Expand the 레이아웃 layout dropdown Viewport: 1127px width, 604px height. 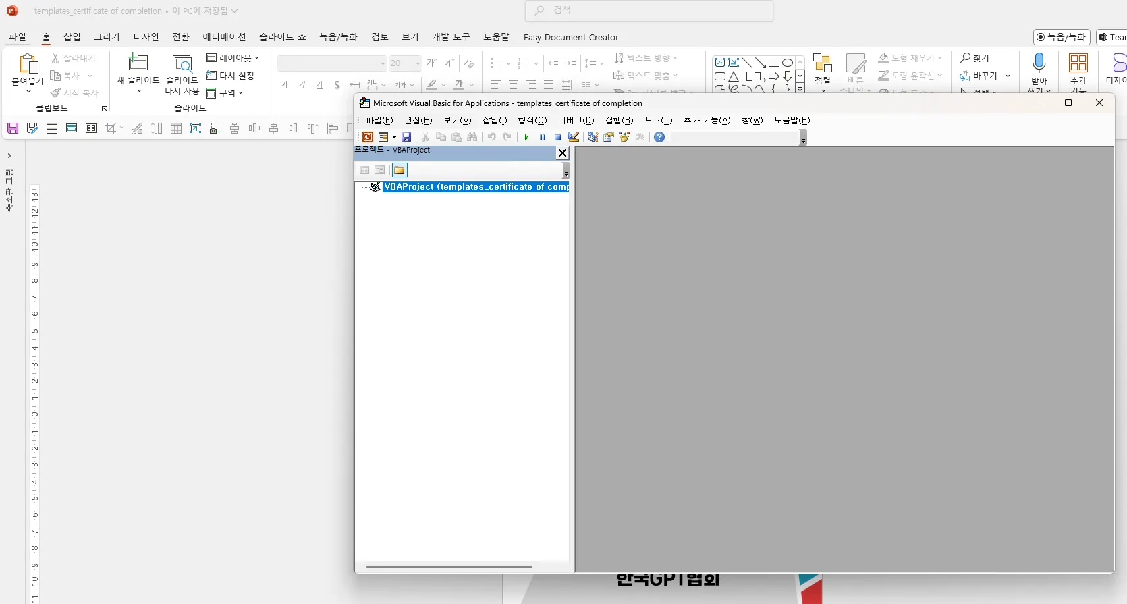pyautogui.click(x=233, y=58)
